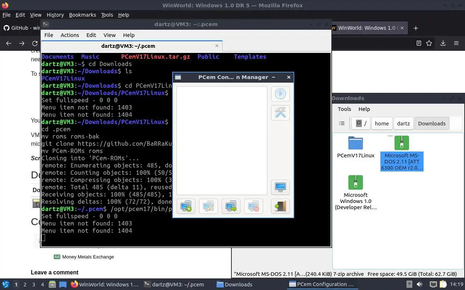
Task: Switch to workspace 1 on taskbar
Action: [16, 285]
